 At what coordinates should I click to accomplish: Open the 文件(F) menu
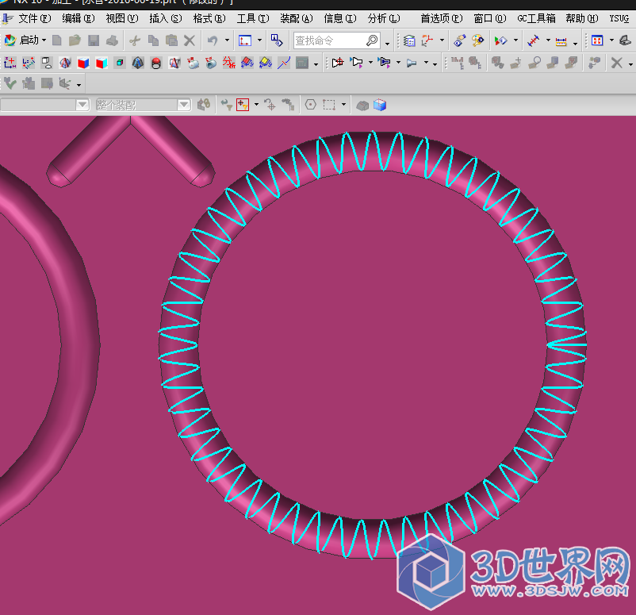34,19
